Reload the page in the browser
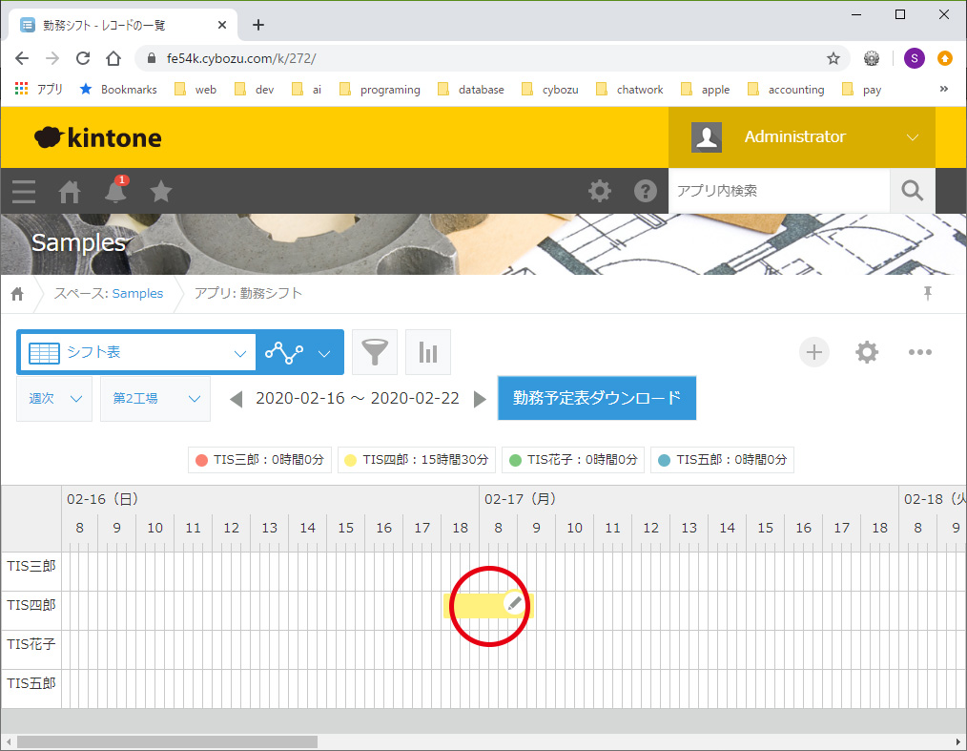The width and height of the screenshot is (967, 751). 83,58
